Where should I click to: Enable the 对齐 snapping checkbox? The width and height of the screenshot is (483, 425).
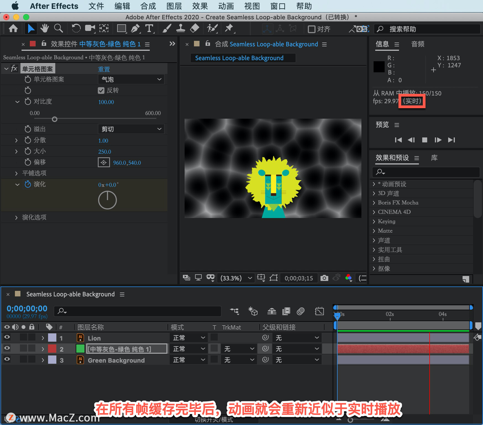click(x=311, y=29)
